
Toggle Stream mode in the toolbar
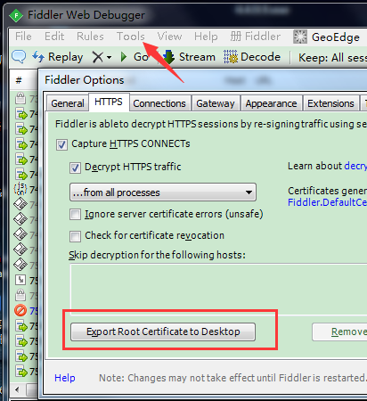[189, 57]
